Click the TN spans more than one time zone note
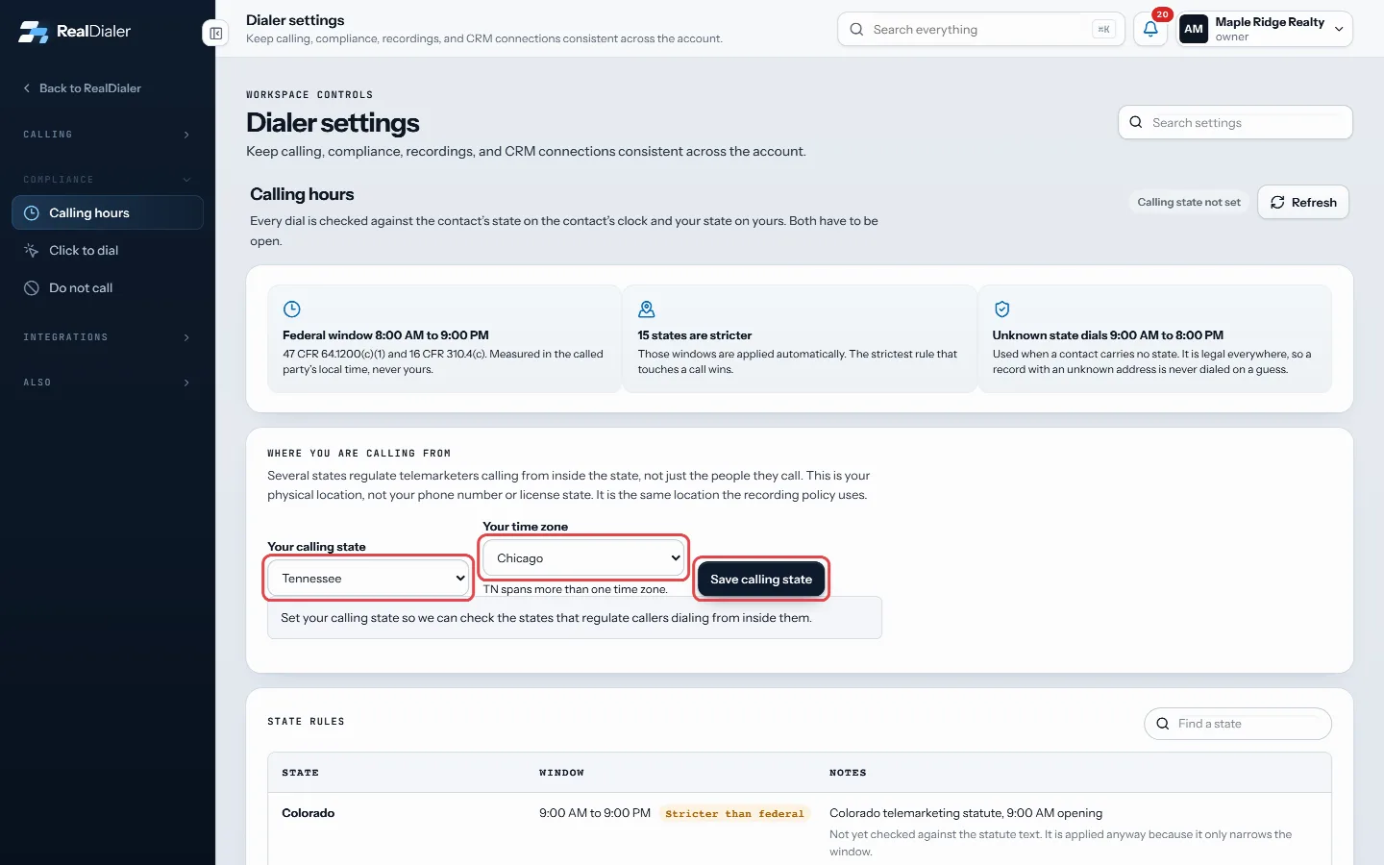Screen dimensions: 1384x865 coord(575,589)
